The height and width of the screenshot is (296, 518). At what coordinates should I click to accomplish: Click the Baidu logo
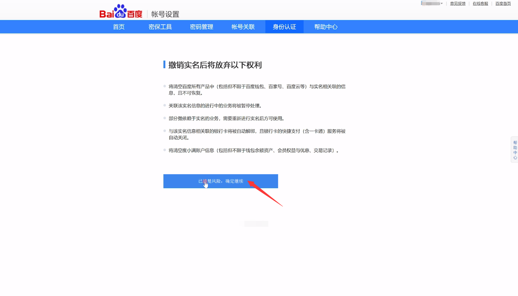120,12
